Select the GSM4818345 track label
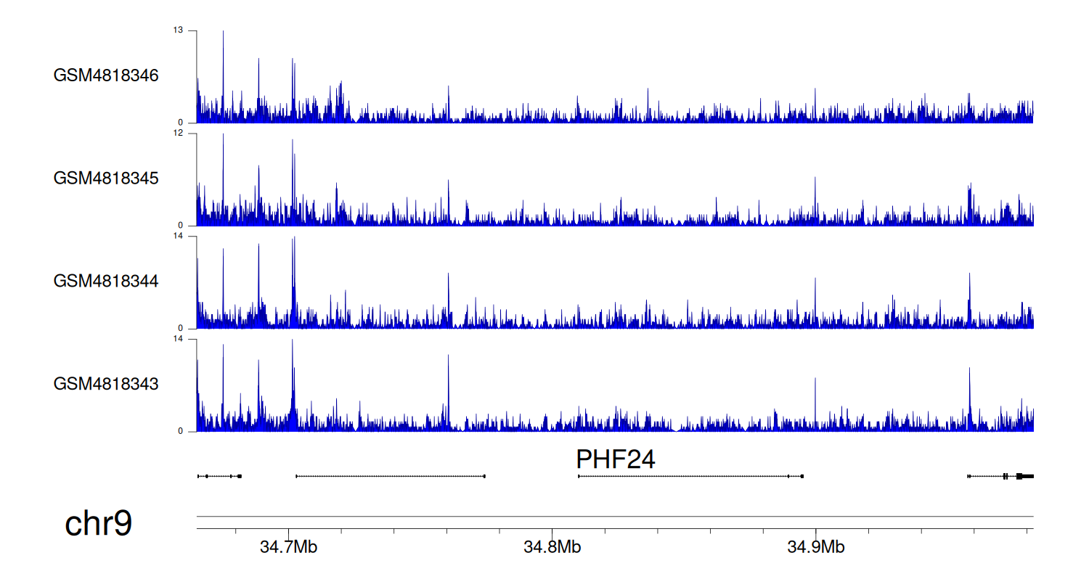The height and width of the screenshot is (566, 1089). click(106, 178)
